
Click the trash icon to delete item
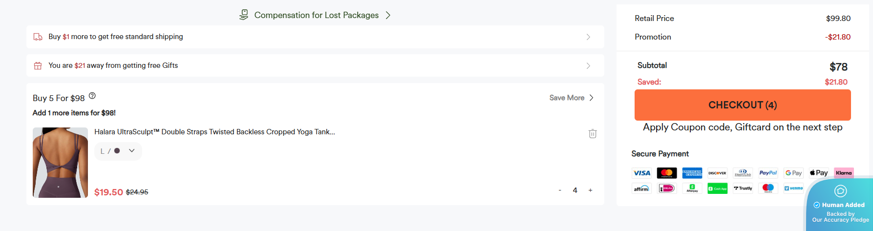coord(593,134)
